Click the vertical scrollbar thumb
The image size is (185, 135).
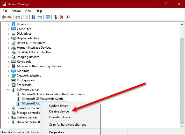(x=182, y=81)
